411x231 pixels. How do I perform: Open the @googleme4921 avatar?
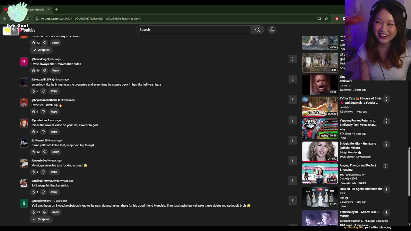24,203
